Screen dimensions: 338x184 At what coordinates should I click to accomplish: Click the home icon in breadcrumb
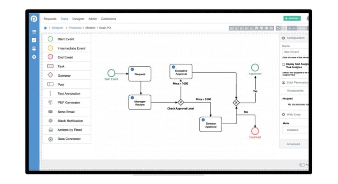click(x=45, y=28)
